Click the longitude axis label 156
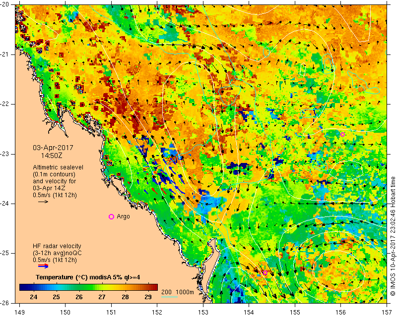 click(x=341, y=313)
